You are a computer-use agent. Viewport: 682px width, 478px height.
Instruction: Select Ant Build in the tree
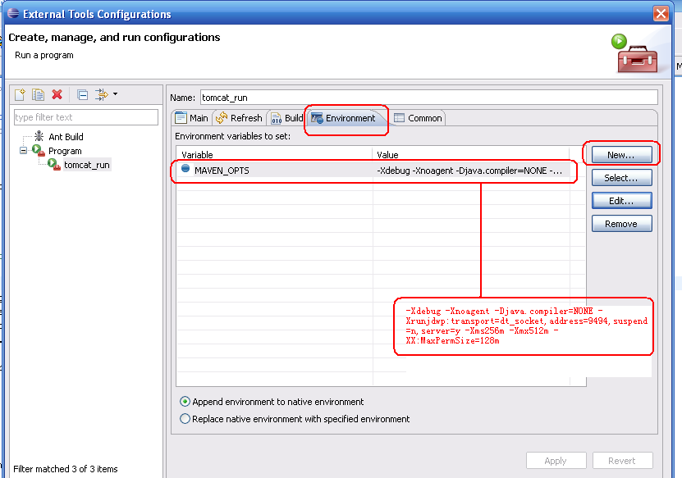click(x=66, y=137)
